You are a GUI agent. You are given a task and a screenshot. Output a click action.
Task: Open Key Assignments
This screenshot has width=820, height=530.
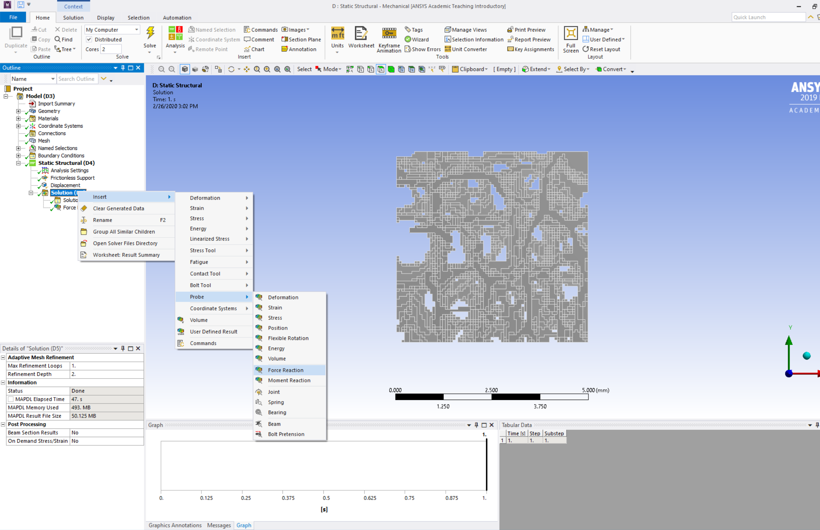[x=531, y=49]
